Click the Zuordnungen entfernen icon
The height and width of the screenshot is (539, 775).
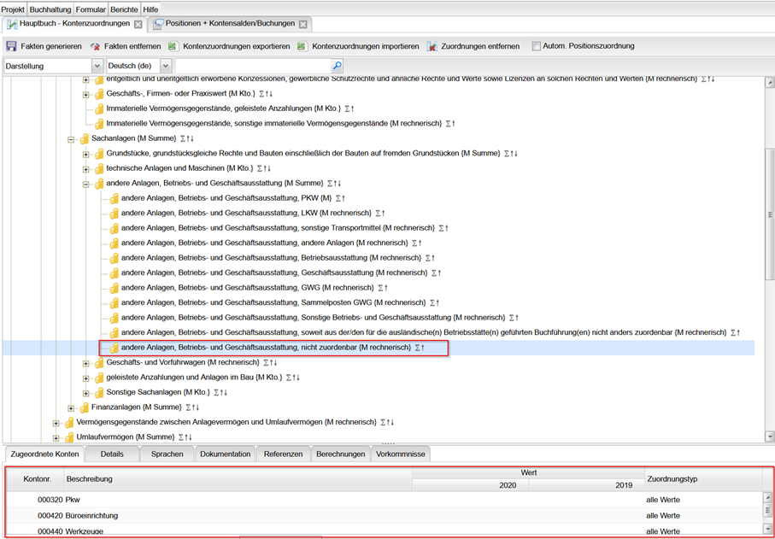432,46
